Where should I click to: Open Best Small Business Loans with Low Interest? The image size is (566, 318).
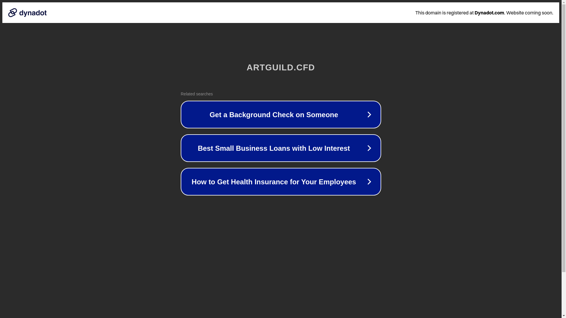coord(281,148)
